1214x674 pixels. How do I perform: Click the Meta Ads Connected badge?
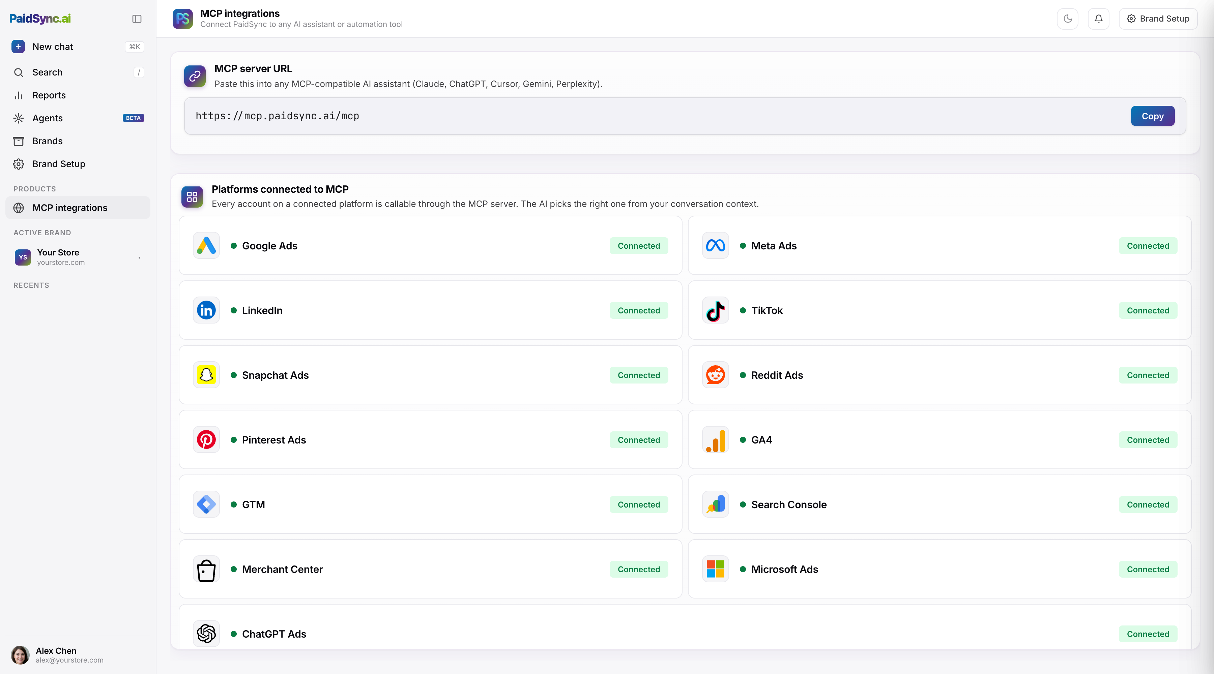pyautogui.click(x=1148, y=245)
